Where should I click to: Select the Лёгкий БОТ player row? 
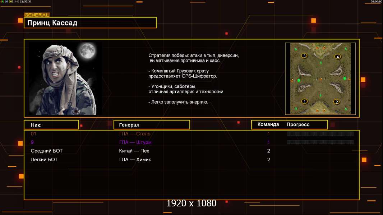[191, 160]
